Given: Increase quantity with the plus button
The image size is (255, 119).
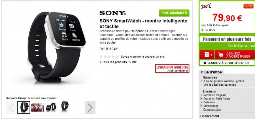Looking at the screenshot, I should 211,55.
